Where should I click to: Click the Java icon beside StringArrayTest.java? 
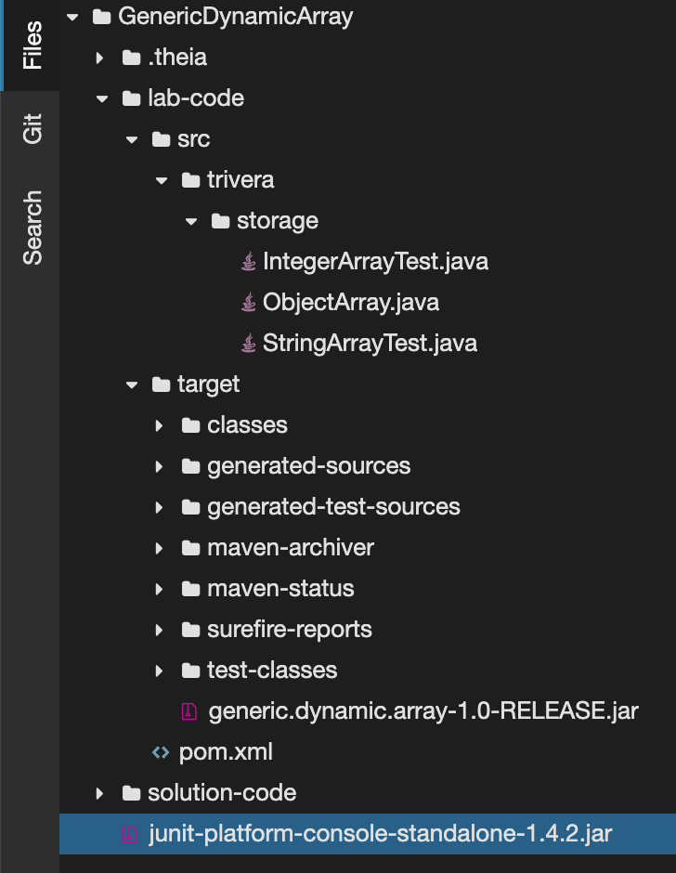(x=248, y=343)
